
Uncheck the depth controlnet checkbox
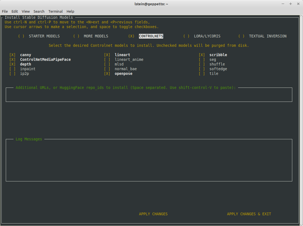point(12,64)
